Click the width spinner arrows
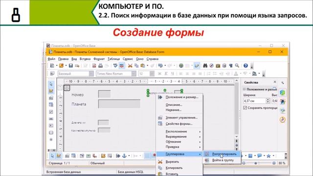Viewport: 313px width, 176px height. point(268,101)
